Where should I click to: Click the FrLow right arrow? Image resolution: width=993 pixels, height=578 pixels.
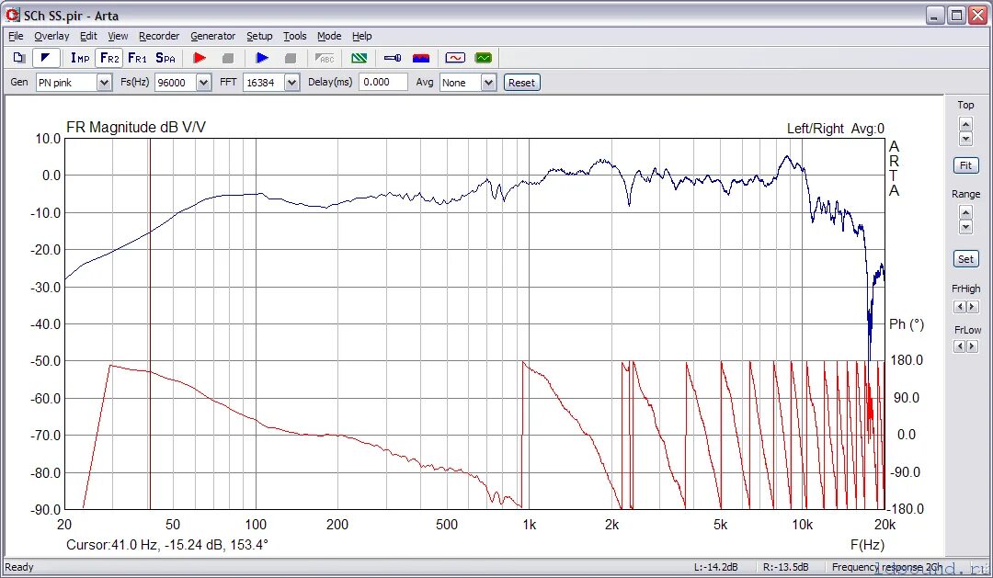point(972,346)
